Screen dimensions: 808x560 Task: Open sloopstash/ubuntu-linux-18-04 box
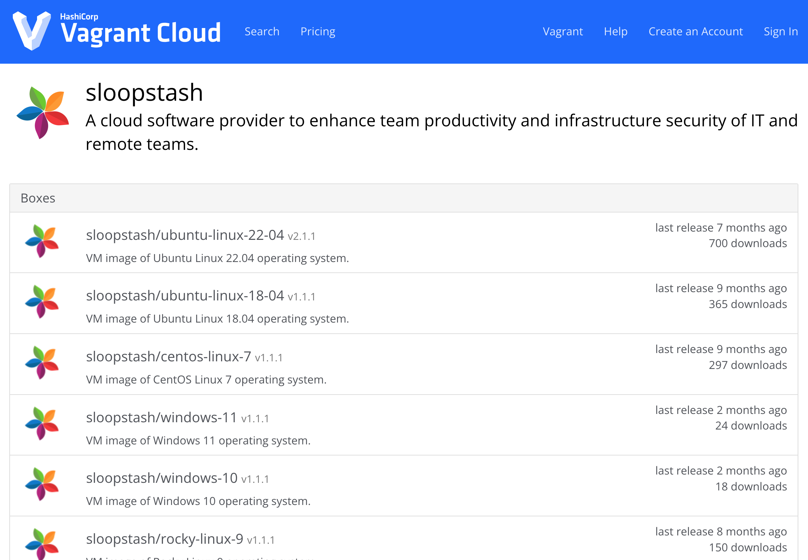[185, 296]
